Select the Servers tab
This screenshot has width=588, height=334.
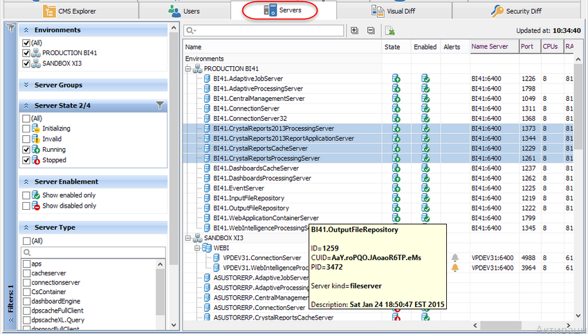coord(282,10)
